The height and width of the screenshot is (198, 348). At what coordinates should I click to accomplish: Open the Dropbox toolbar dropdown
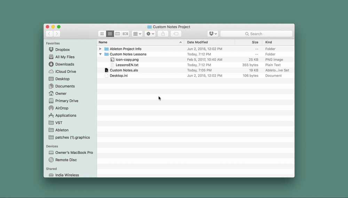pos(213,34)
